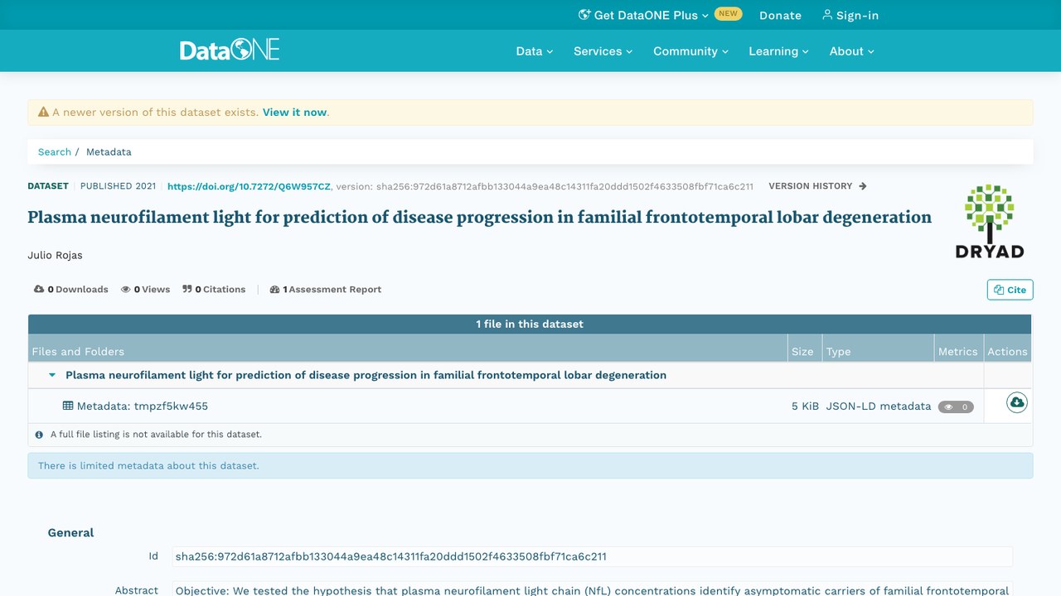Viewport: 1061px width, 596px height.
Task: Click the 5 KiB size cell
Action: coord(805,406)
